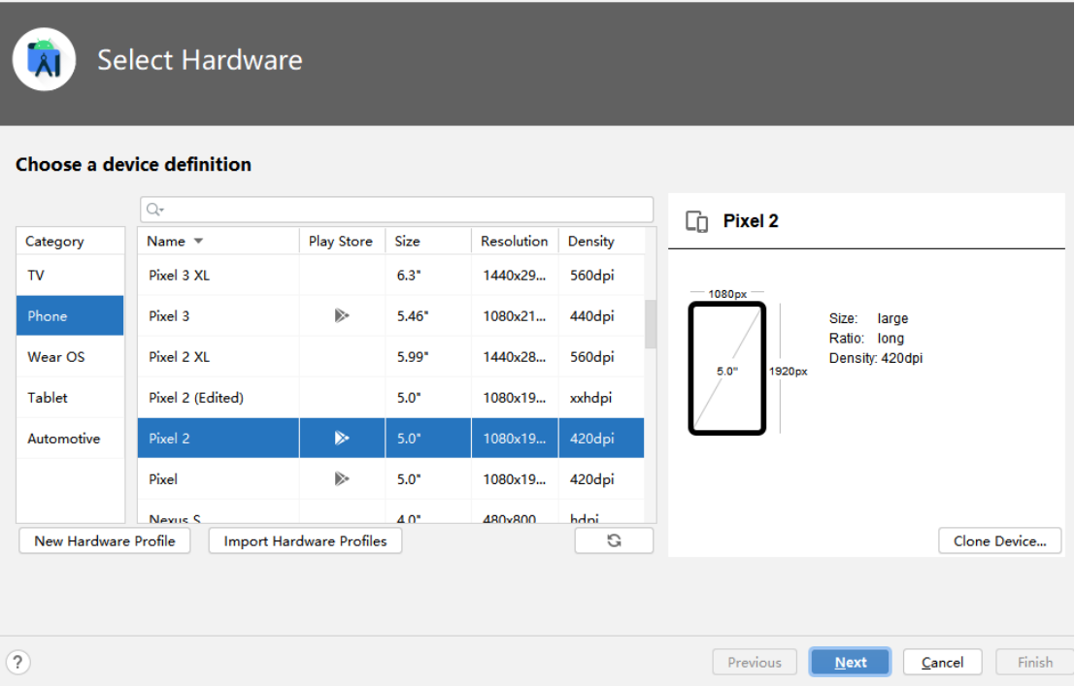This screenshot has height=686, width=1075.
Task: Click the search magnifier icon
Action: click(x=155, y=210)
